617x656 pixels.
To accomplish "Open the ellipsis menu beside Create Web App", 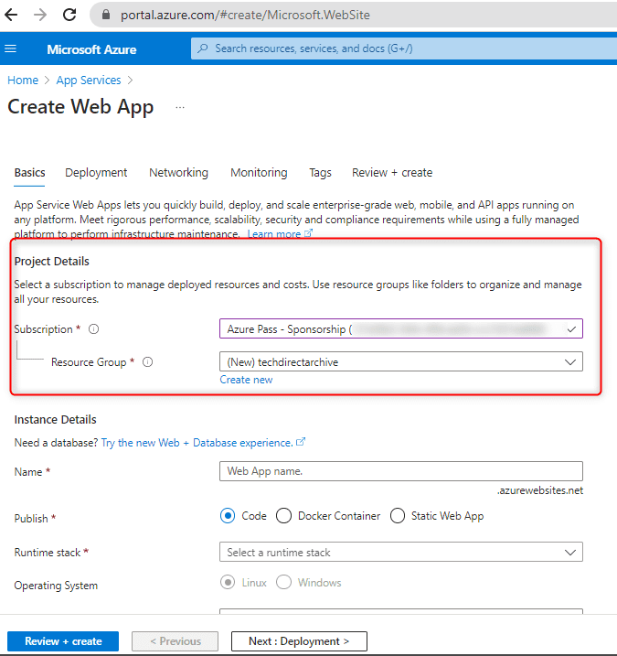I will tap(180, 108).
